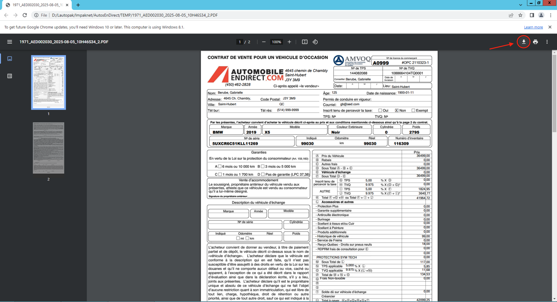This screenshot has width=557, height=302.
Task: Click the TVQ number 1088664104TQ0001
Action: [x=407, y=73]
